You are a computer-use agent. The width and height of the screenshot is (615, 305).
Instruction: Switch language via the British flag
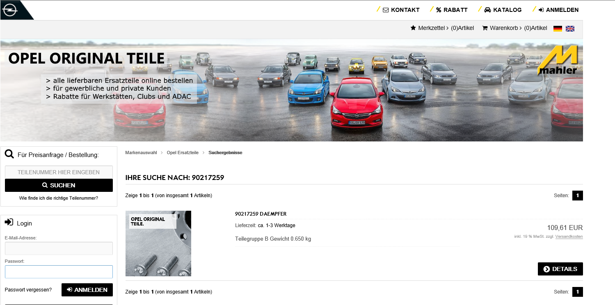pyautogui.click(x=570, y=28)
